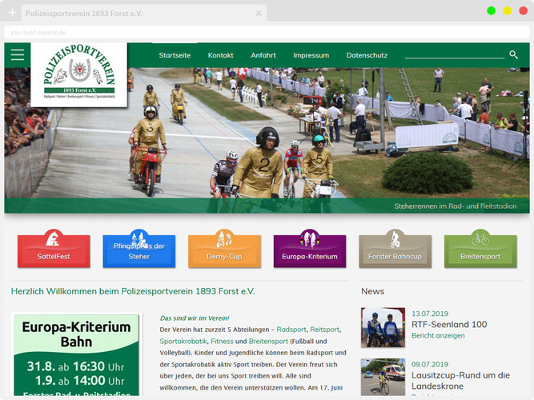This screenshot has height=400, width=534.
Task: Click the search magnifier icon
Action: 513,54
